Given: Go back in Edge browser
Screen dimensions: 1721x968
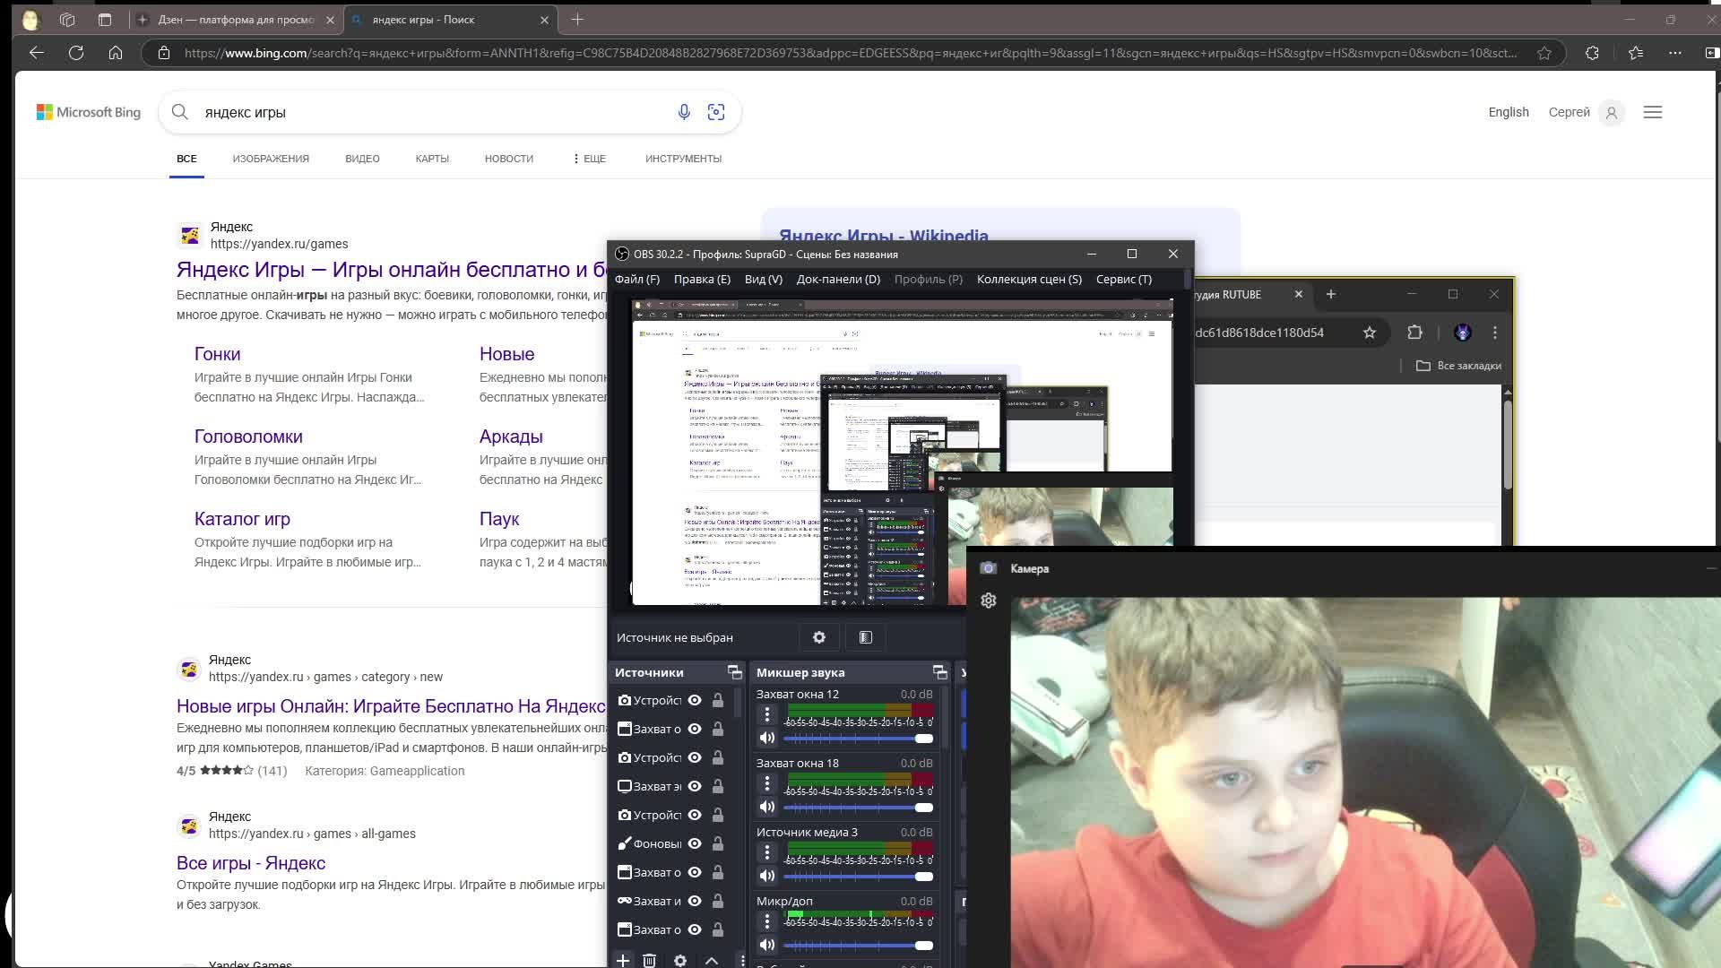Looking at the screenshot, I should point(37,53).
